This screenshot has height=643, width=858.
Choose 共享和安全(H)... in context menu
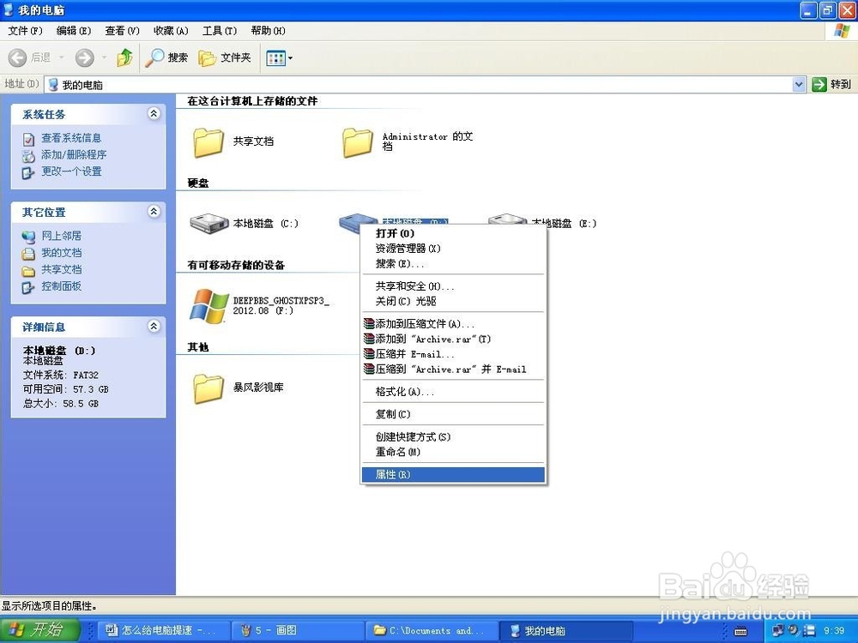(x=453, y=286)
